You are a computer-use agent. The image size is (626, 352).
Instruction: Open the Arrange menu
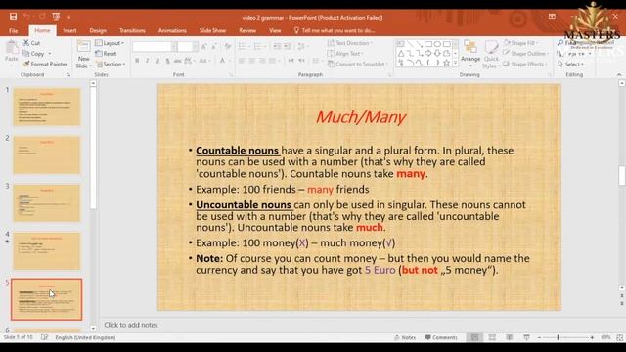(x=470, y=52)
